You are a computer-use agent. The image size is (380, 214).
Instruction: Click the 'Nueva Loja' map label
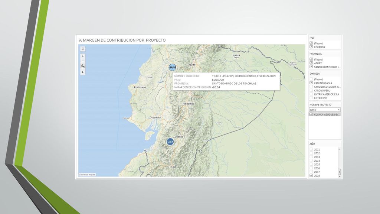(236, 56)
